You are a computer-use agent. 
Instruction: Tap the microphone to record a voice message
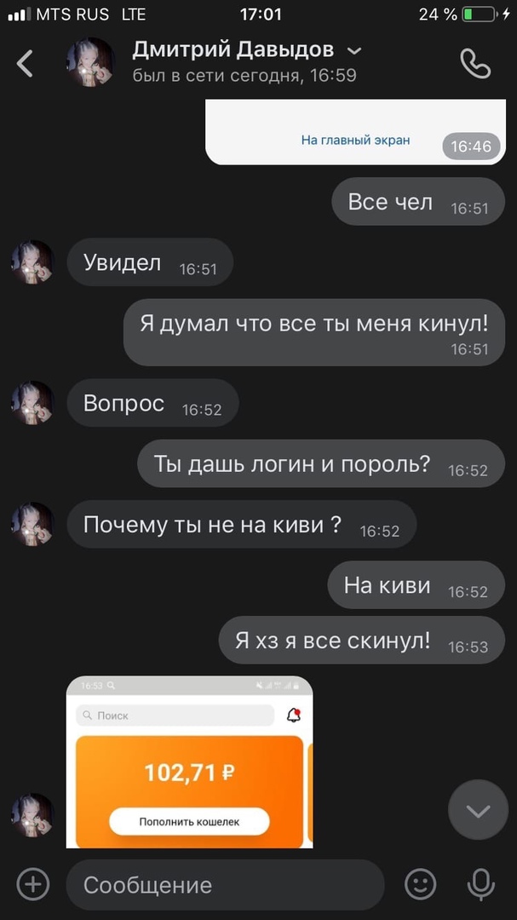coord(480,884)
